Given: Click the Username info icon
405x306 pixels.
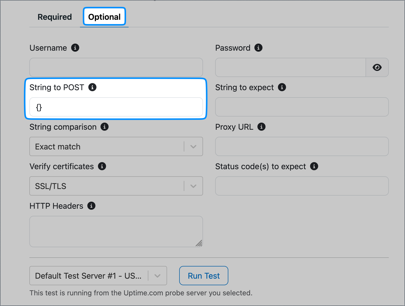Looking at the screenshot, I should [75, 48].
